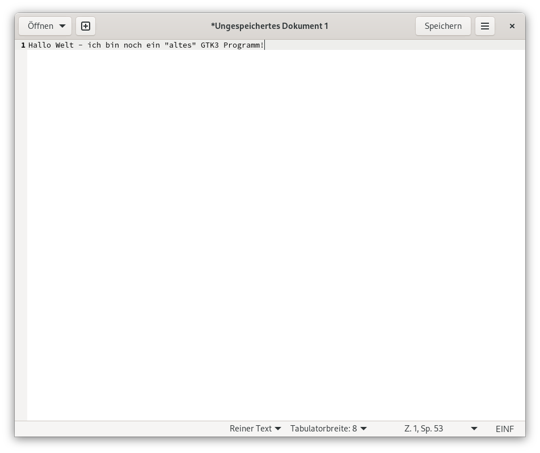Open a file with the Öffnen button
Image resolution: width=540 pixels, height=453 pixels.
click(x=45, y=26)
